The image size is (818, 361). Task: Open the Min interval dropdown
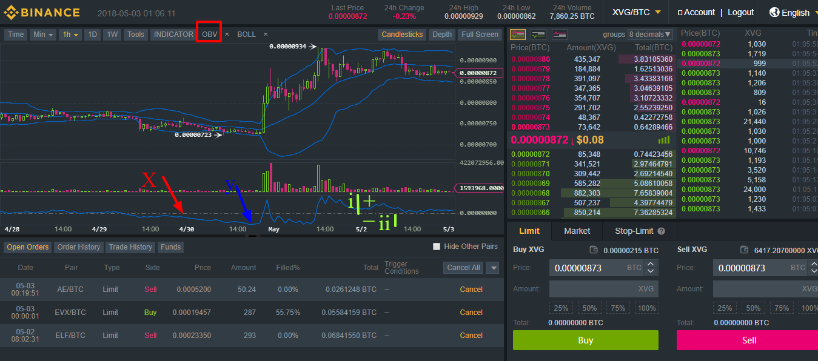pyautogui.click(x=43, y=35)
